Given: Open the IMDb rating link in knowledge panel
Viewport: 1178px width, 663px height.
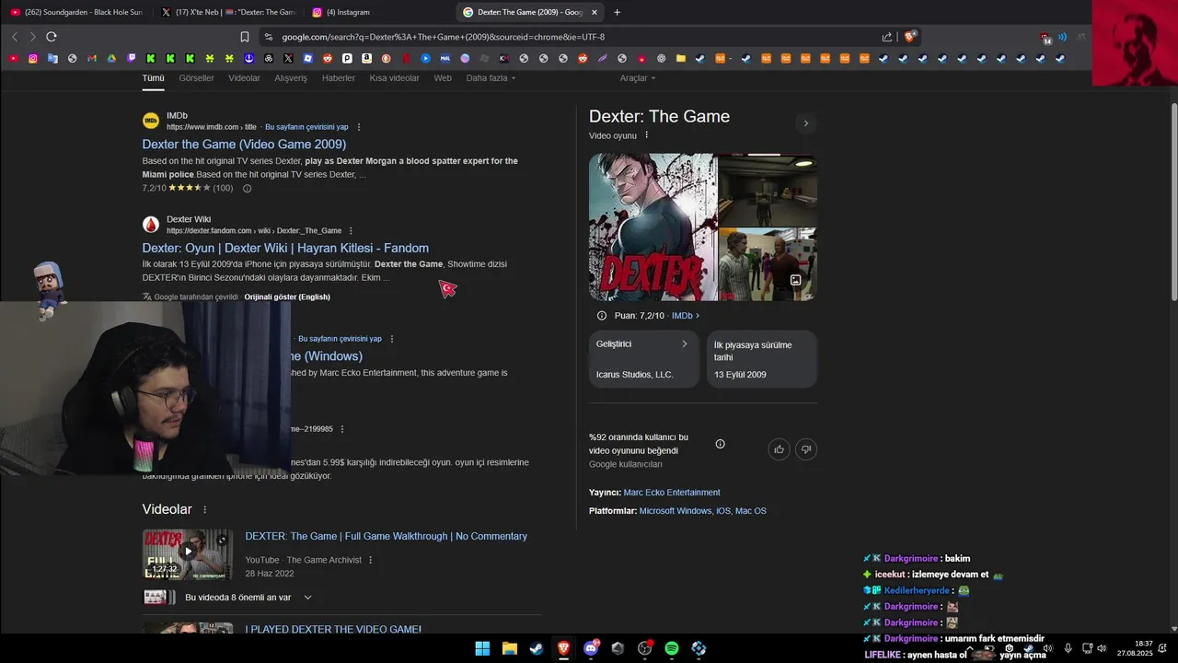Looking at the screenshot, I should [686, 316].
